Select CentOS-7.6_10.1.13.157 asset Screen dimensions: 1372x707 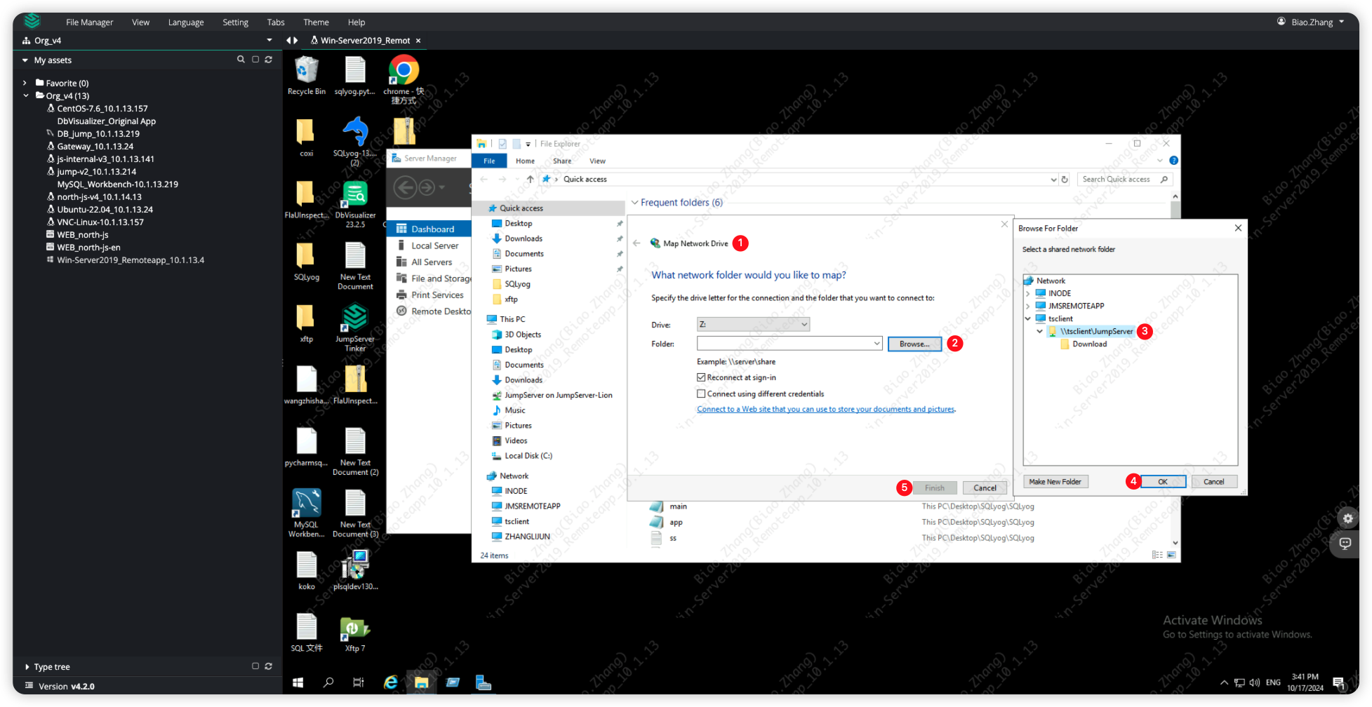click(102, 109)
